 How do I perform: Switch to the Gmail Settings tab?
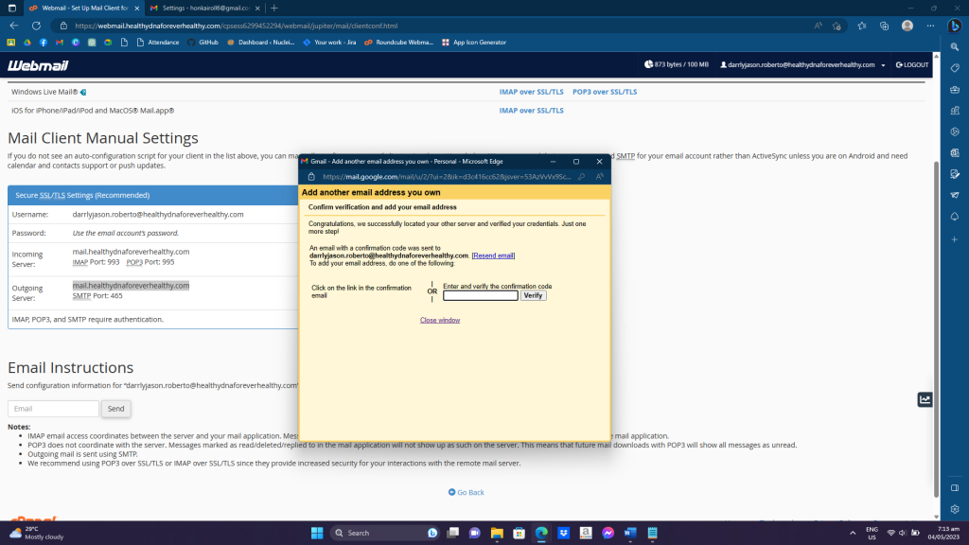coord(205,8)
